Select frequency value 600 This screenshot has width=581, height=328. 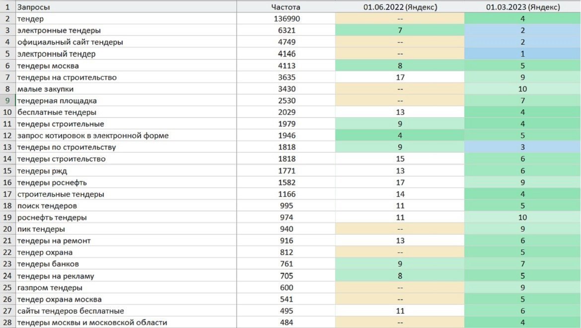287,288
